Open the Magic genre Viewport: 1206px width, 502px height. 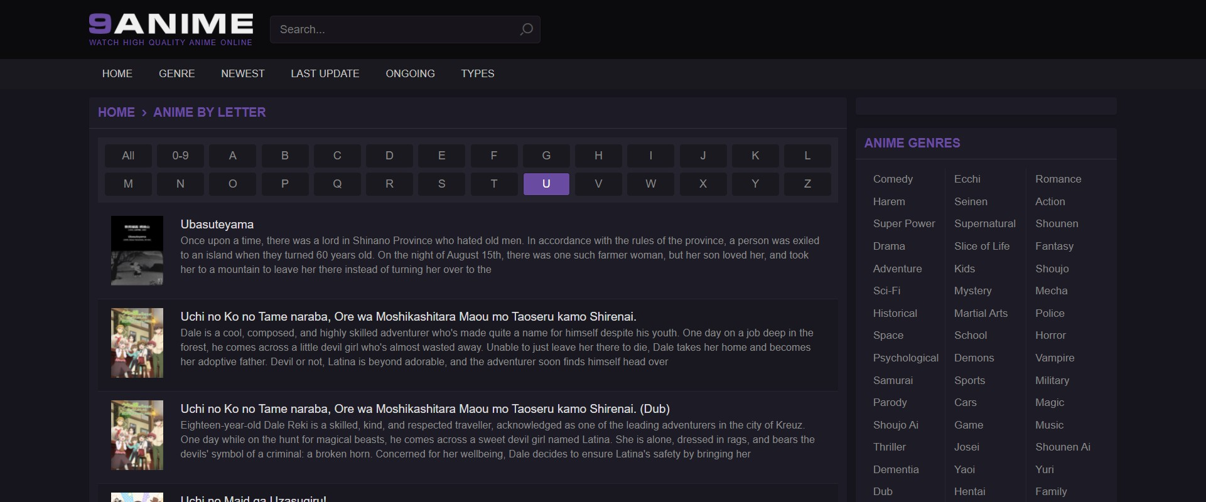point(1050,402)
